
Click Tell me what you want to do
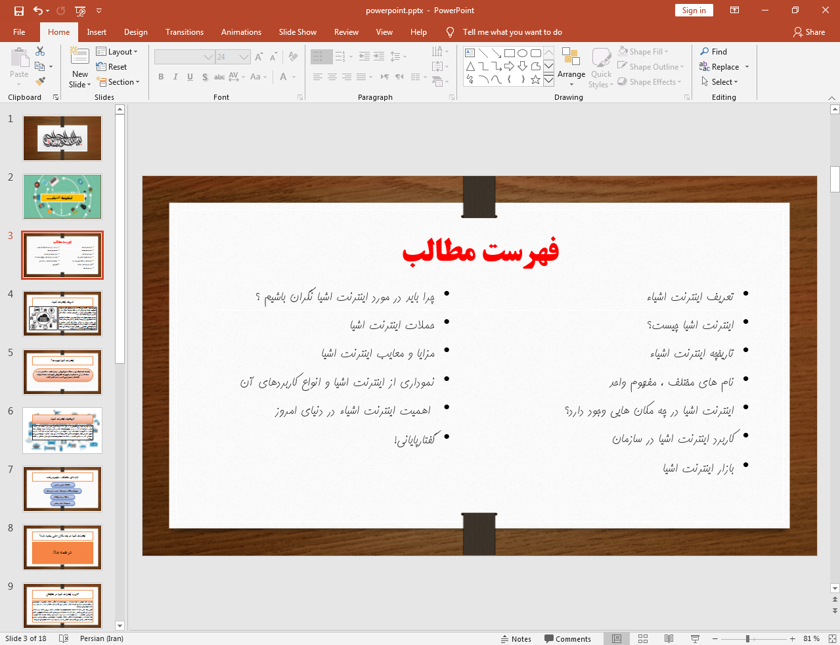tap(512, 32)
